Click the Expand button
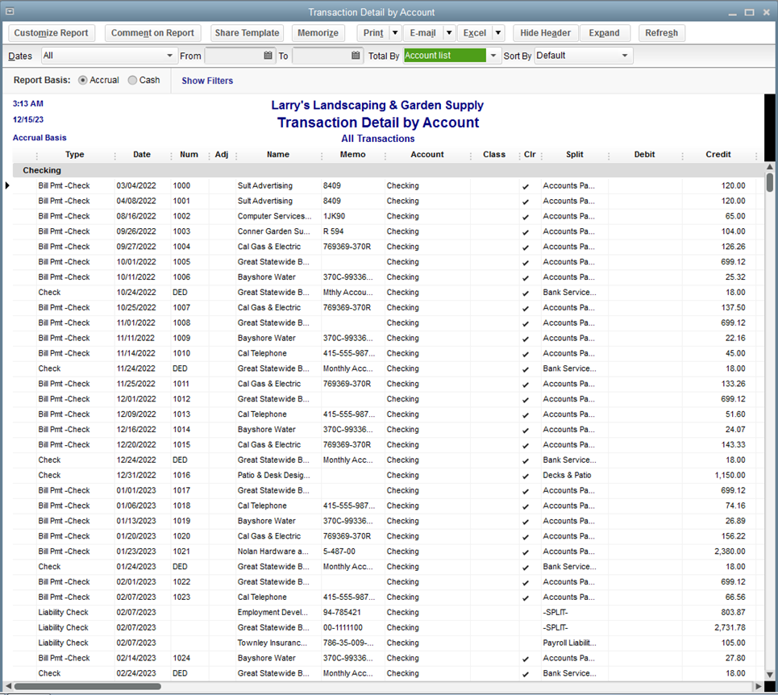The width and height of the screenshot is (778, 695). click(605, 33)
